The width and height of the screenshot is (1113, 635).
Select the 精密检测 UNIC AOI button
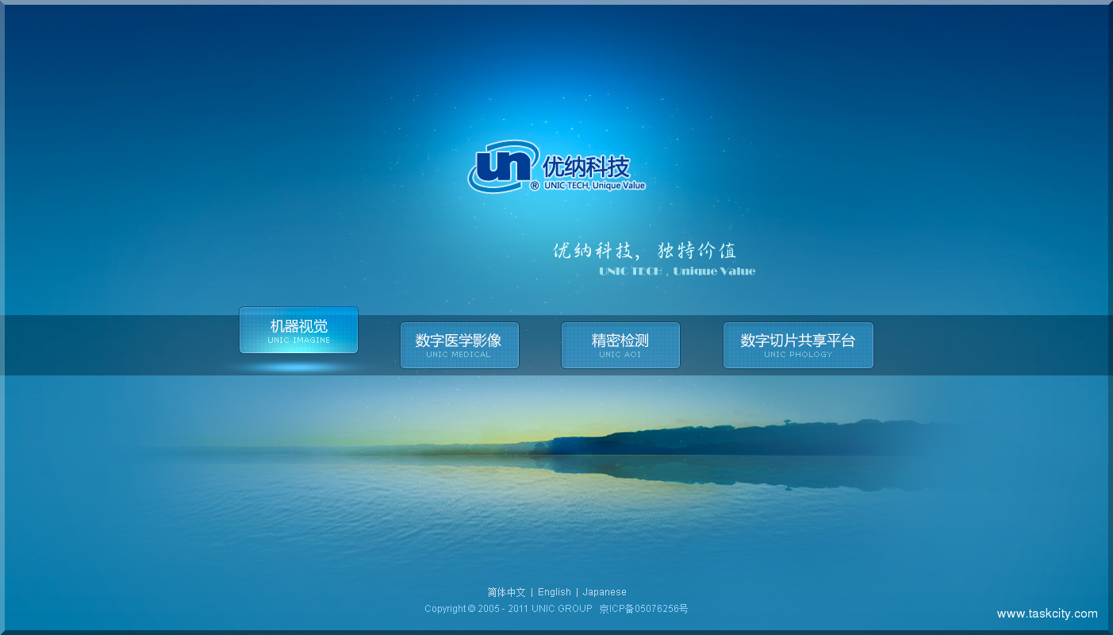[620, 345]
